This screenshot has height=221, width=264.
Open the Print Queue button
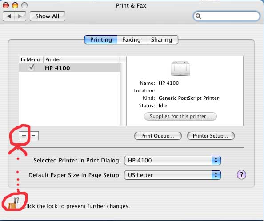(158, 136)
